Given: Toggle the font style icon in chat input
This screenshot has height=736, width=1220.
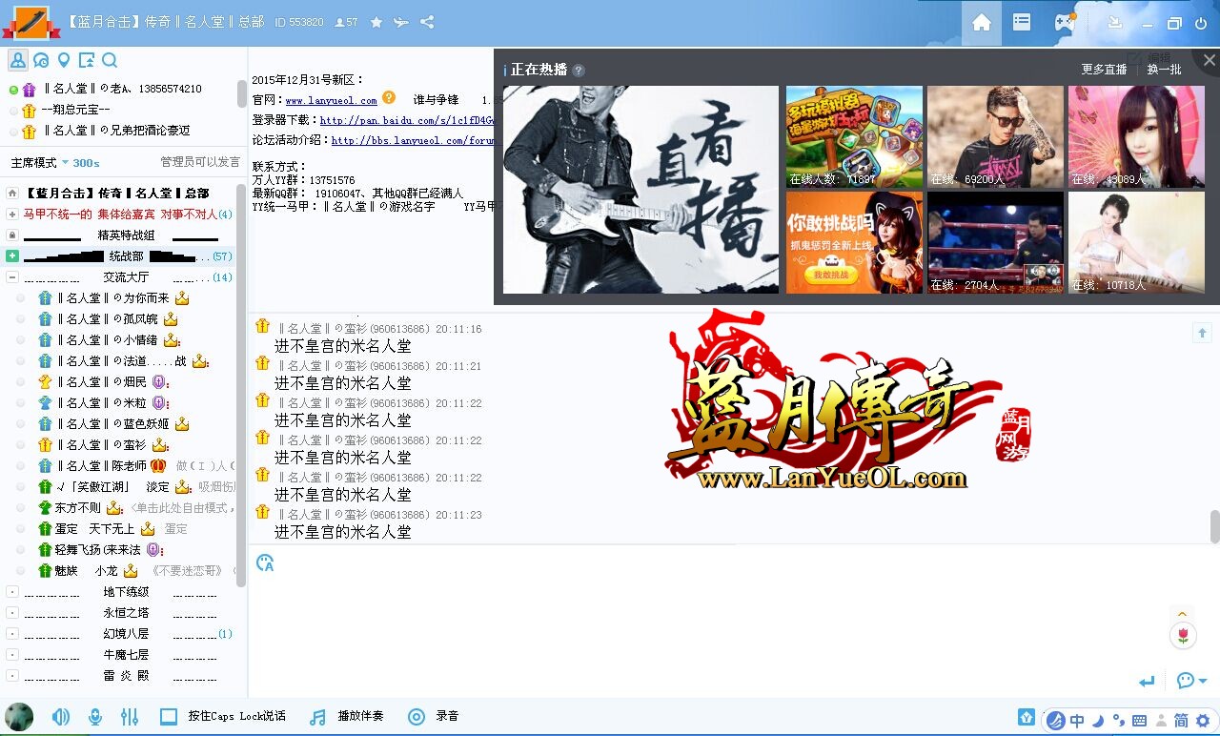Looking at the screenshot, I should click(265, 563).
